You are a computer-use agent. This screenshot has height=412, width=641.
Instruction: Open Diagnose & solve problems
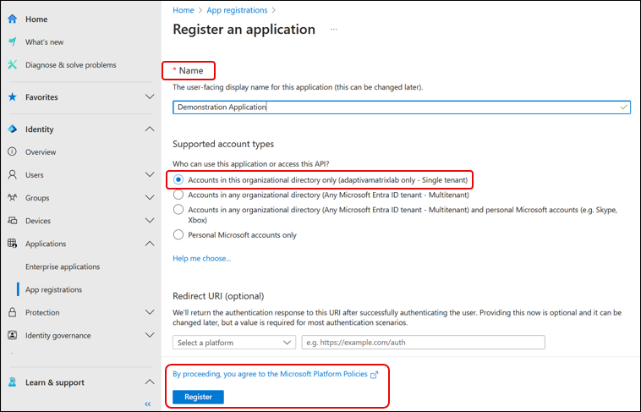point(71,65)
